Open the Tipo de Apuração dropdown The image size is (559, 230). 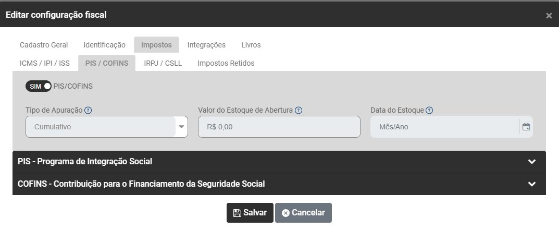point(181,127)
